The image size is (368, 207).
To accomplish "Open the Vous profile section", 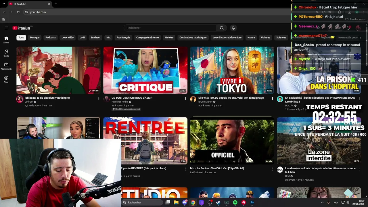I will coord(6,79).
